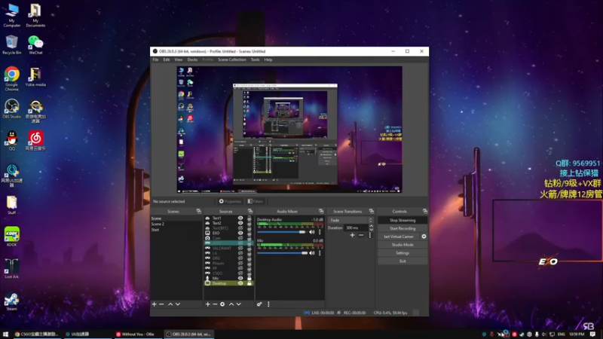
Task: Click the Start Recording button
Action: pyautogui.click(x=403, y=228)
